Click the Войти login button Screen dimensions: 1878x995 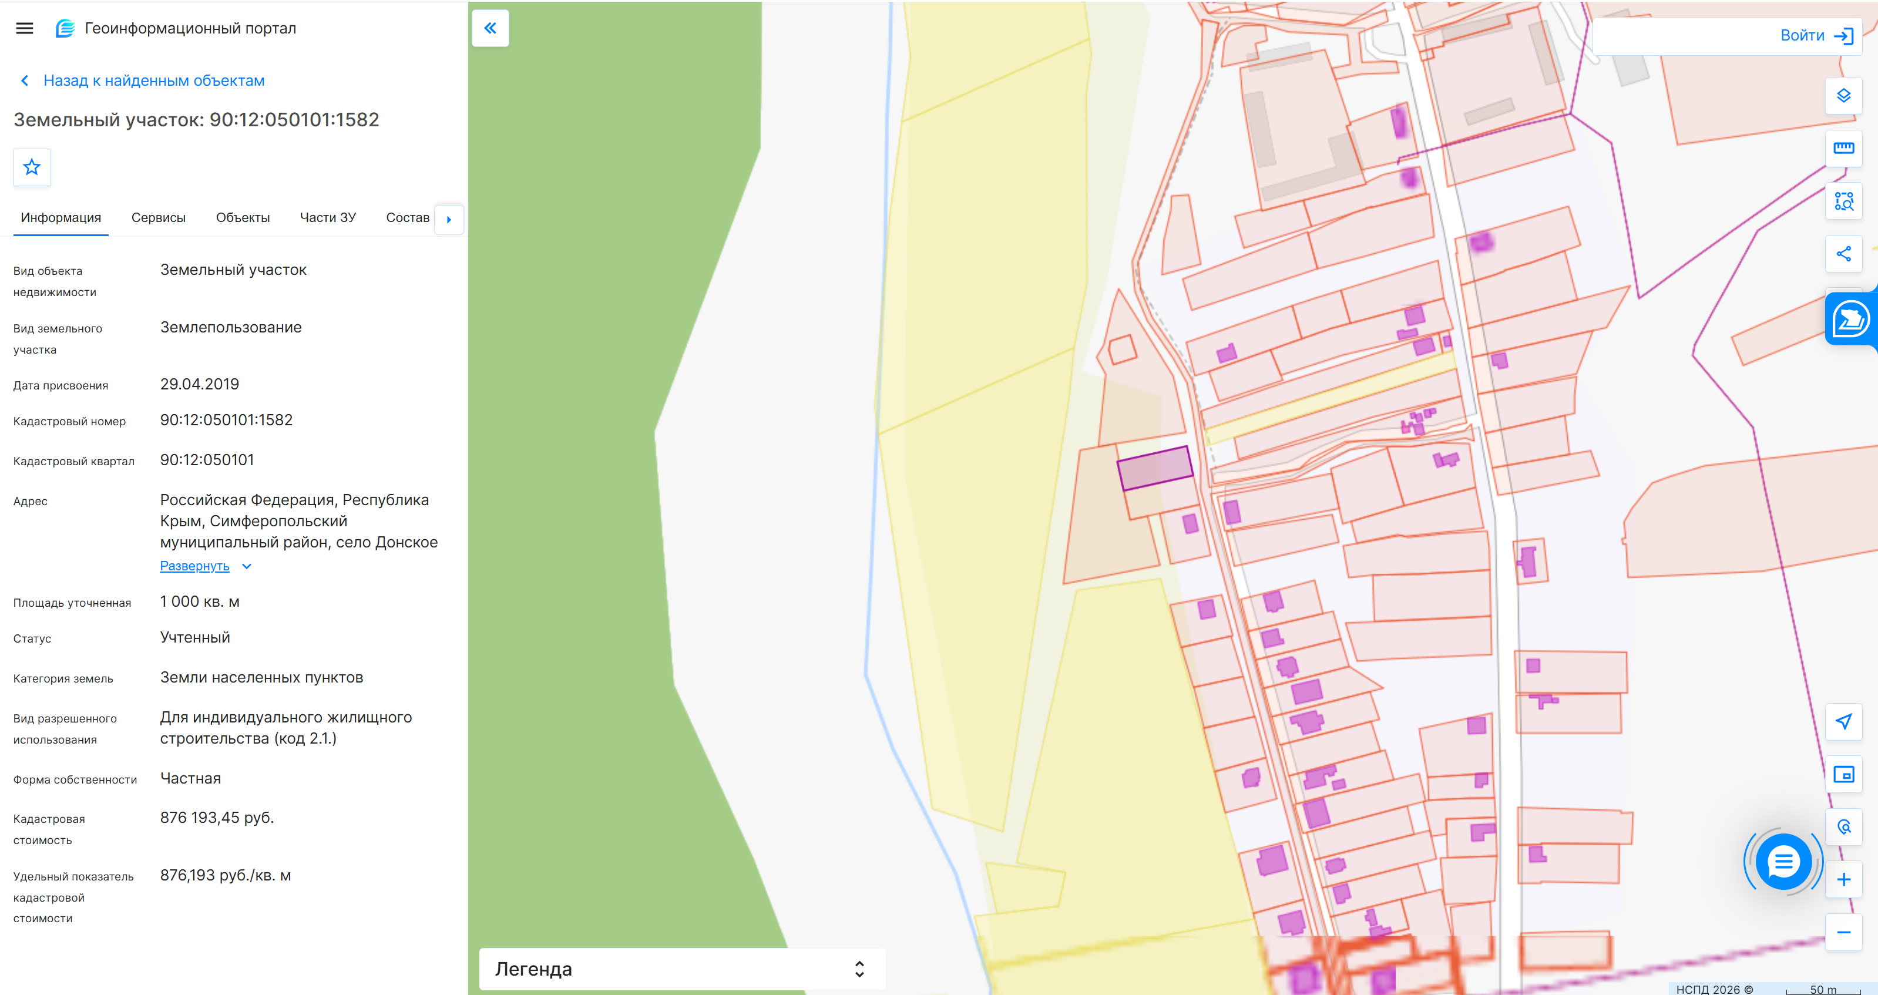coord(1816,36)
